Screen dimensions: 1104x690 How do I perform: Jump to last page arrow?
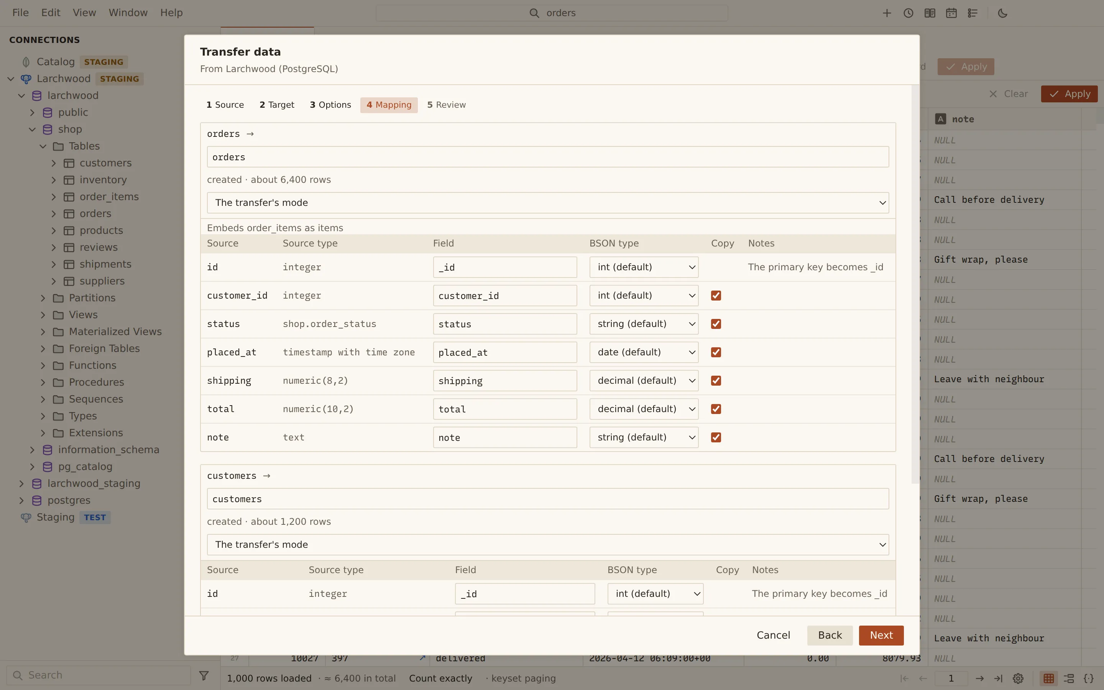(998, 678)
